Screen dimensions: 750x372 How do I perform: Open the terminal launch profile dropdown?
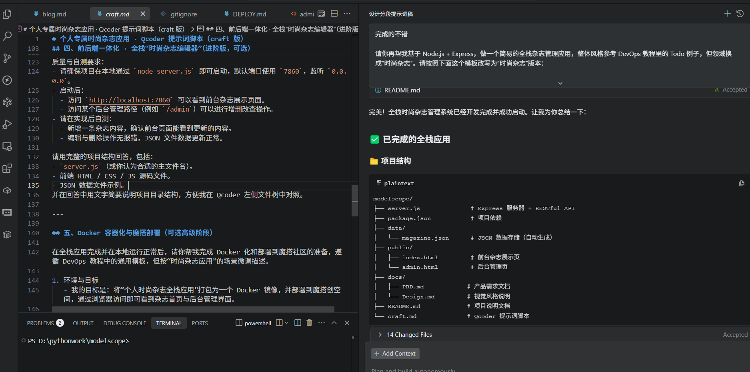(286, 322)
